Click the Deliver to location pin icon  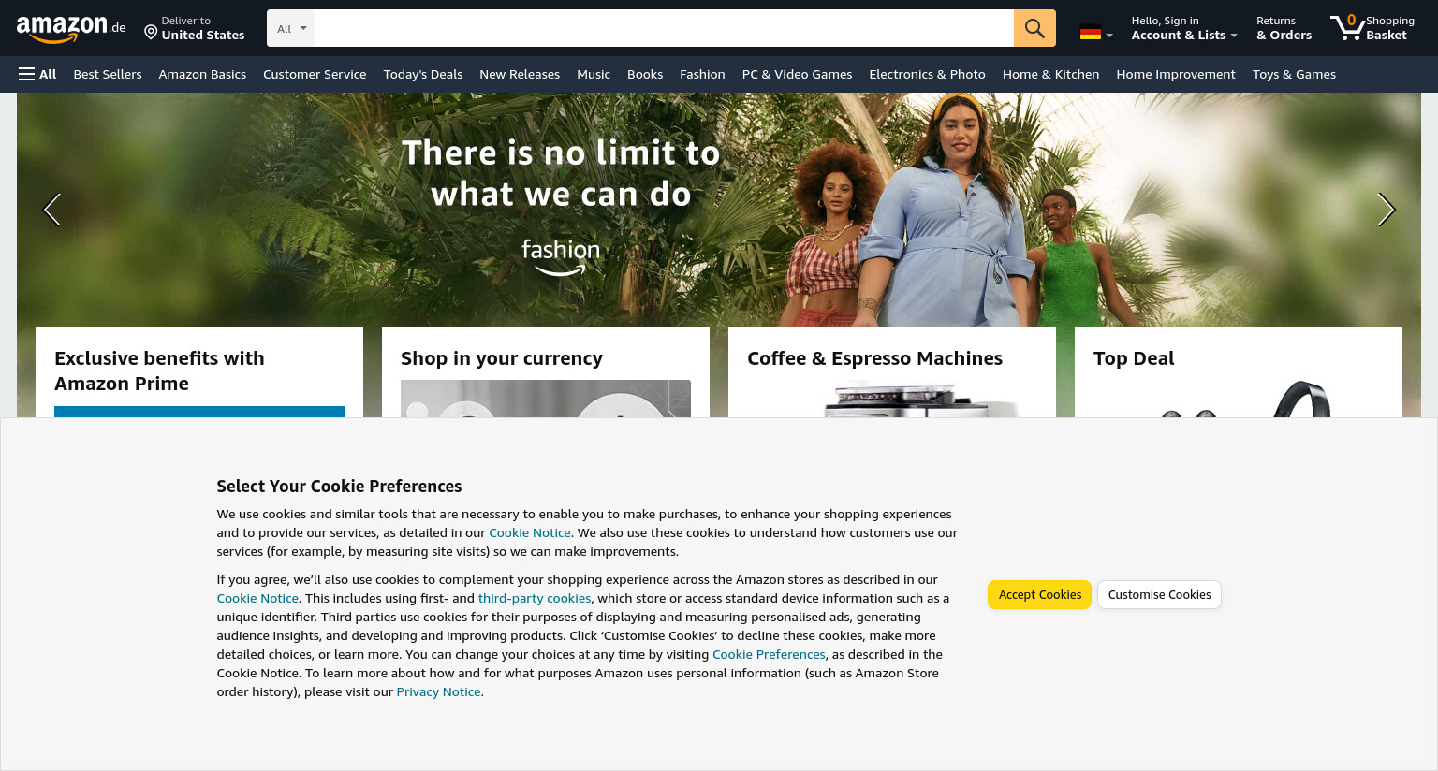[151, 33]
